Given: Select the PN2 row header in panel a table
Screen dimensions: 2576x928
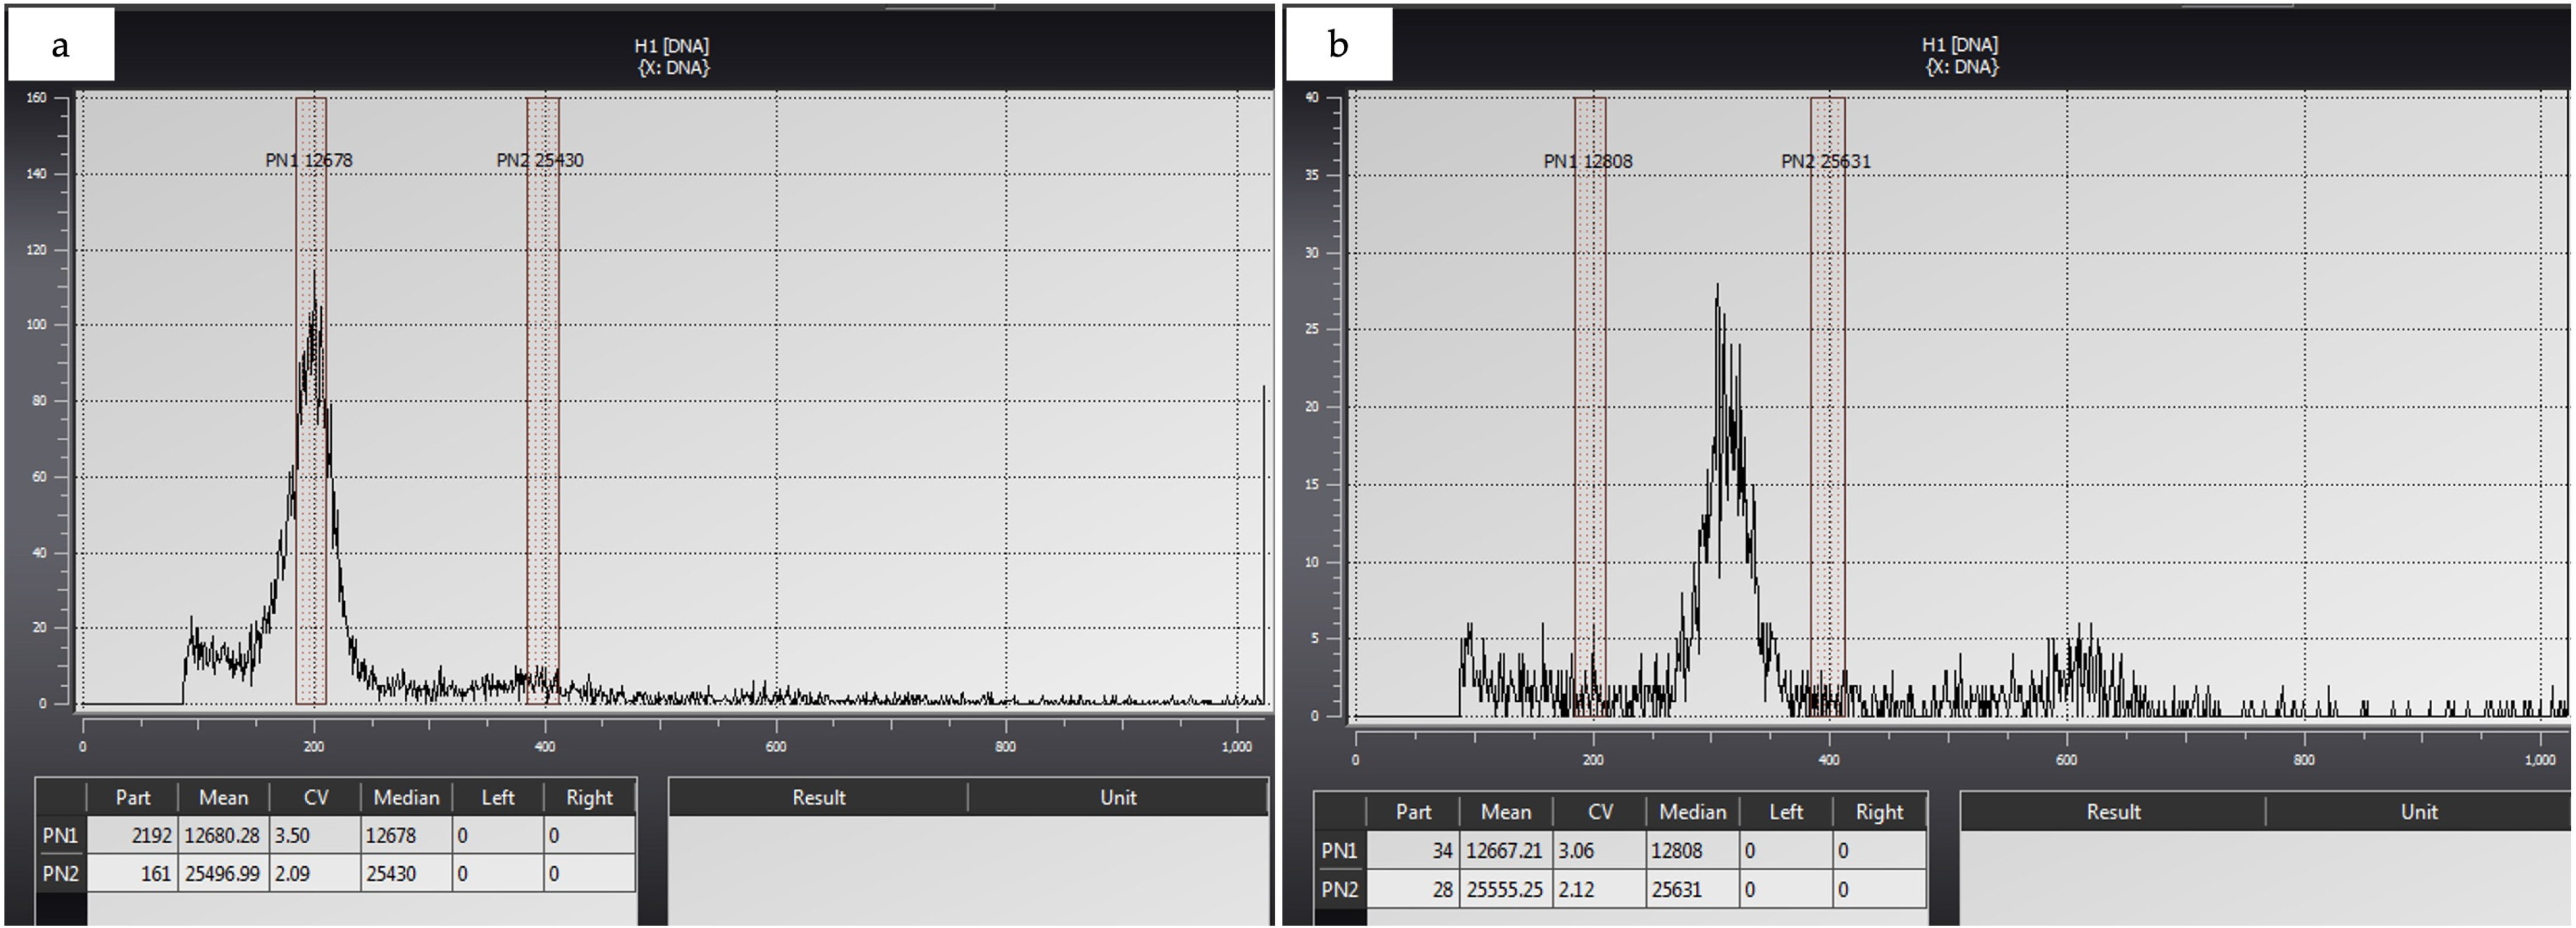Looking at the screenshot, I should [x=61, y=873].
